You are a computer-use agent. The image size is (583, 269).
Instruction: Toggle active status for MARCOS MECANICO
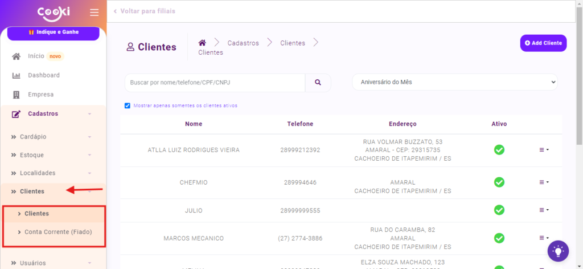point(499,238)
